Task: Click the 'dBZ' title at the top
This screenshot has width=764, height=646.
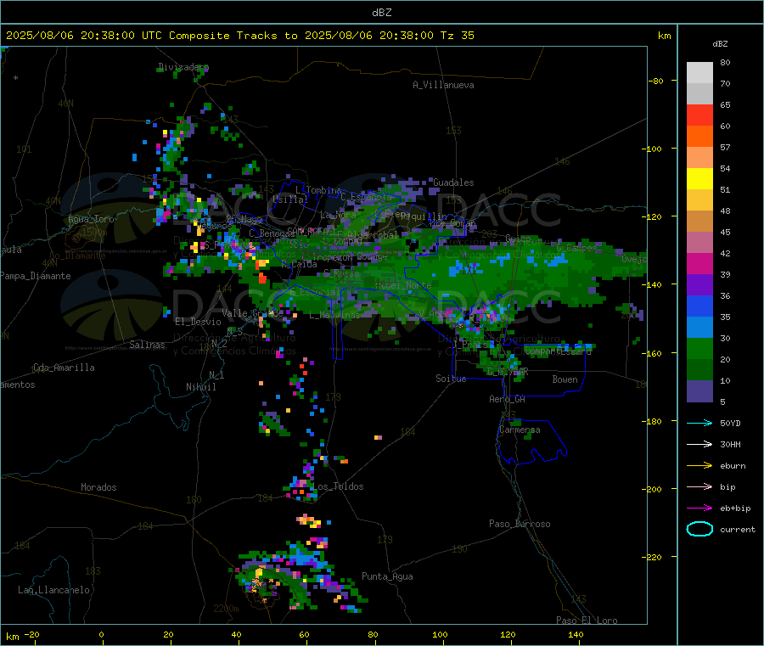Action: coord(381,13)
